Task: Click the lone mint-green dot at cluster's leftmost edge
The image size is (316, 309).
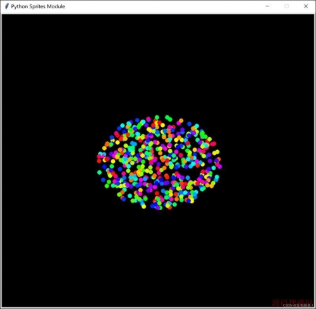Action: 99,172
